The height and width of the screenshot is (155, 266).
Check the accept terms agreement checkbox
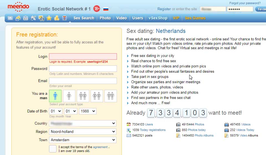point(53,149)
